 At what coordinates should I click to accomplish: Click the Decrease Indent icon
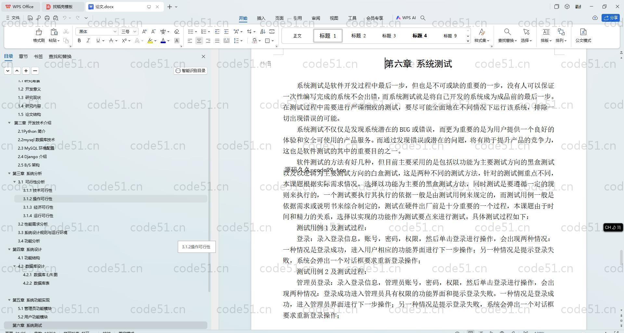pyautogui.click(x=217, y=31)
